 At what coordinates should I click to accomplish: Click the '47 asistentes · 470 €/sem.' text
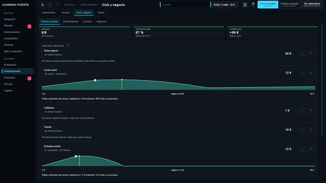[x=57, y=150]
